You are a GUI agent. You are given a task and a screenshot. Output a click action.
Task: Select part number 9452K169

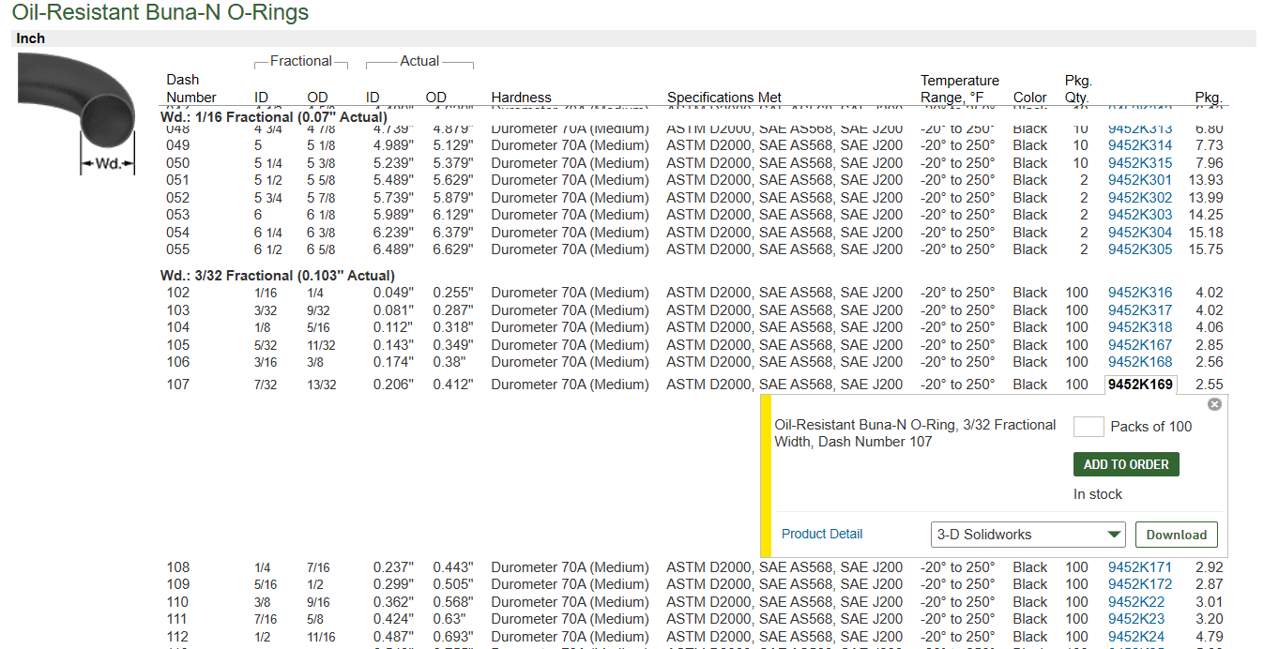pos(1140,385)
